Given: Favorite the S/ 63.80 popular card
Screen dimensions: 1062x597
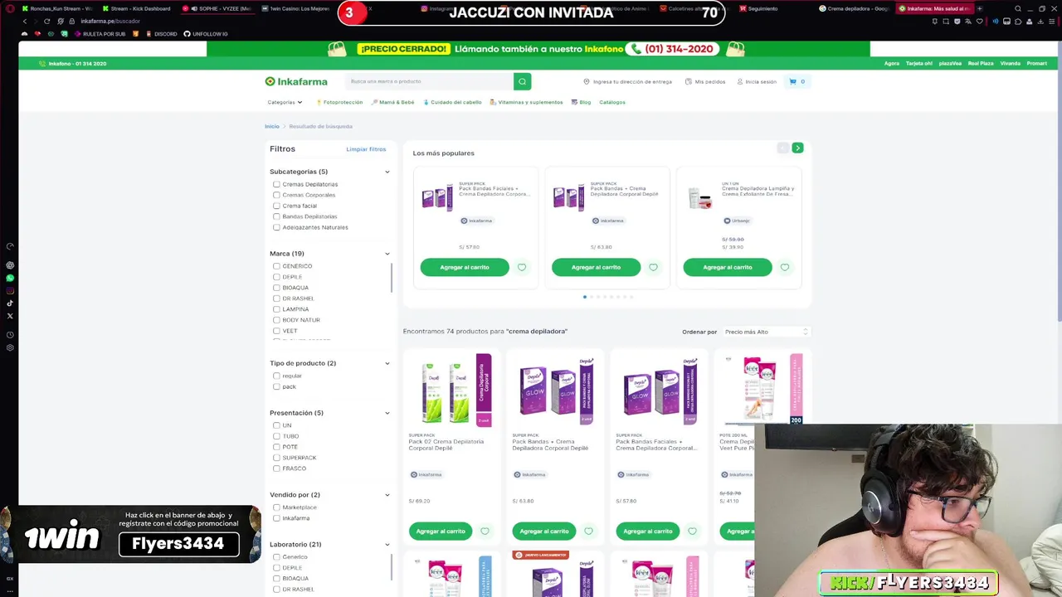Looking at the screenshot, I should 653,267.
